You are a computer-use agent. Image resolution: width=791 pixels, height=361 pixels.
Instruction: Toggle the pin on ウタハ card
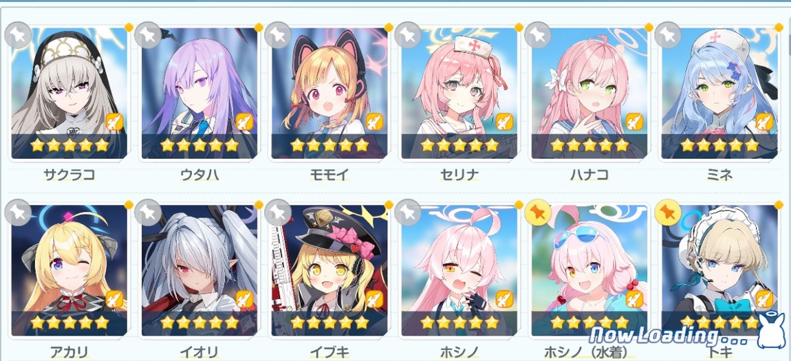[x=148, y=35]
